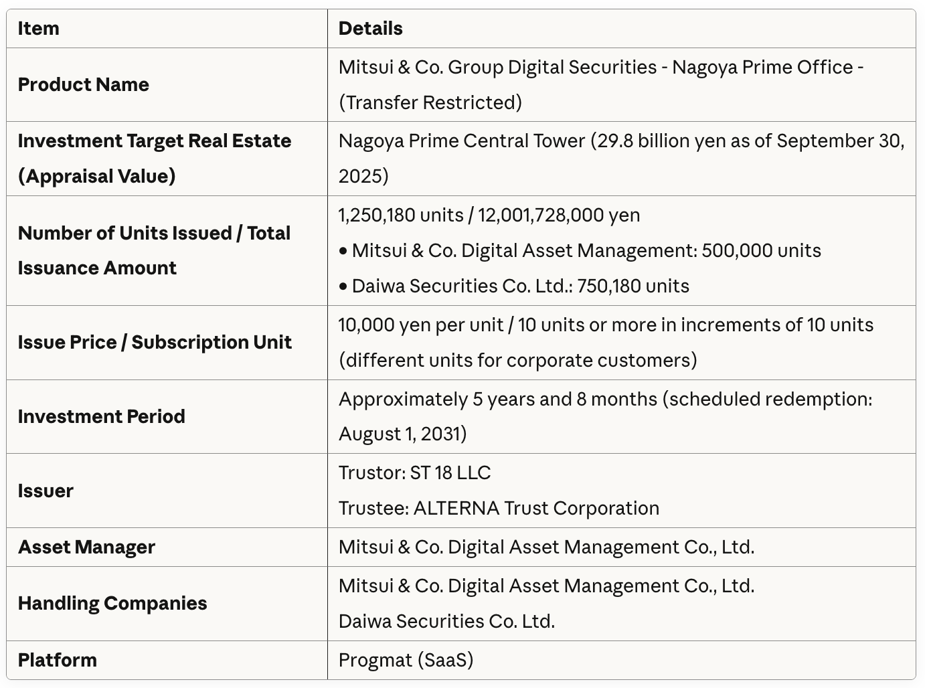Screen dimensions: 925x688
Task: Select the "Product Name" row label
Action: (84, 85)
